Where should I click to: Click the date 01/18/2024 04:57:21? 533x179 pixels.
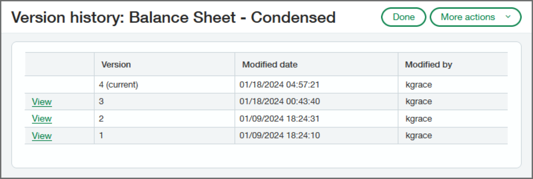(x=279, y=85)
